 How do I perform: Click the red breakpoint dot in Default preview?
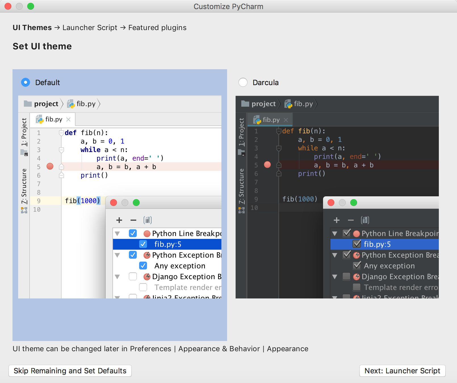50,167
